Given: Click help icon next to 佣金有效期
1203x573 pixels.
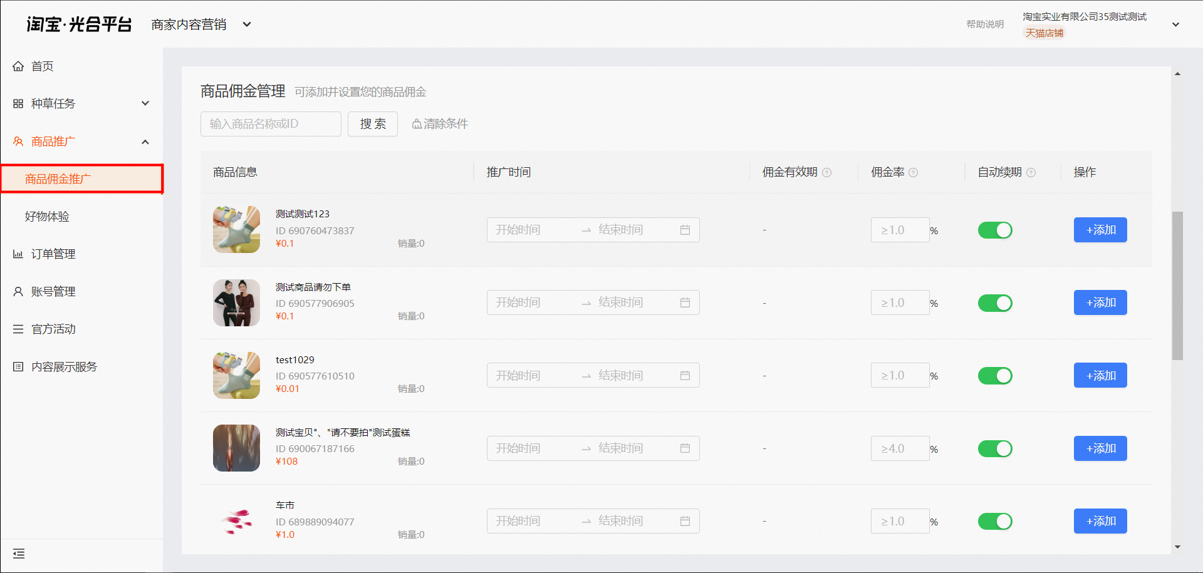Looking at the screenshot, I should pyautogui.click(x=827, y=173).
